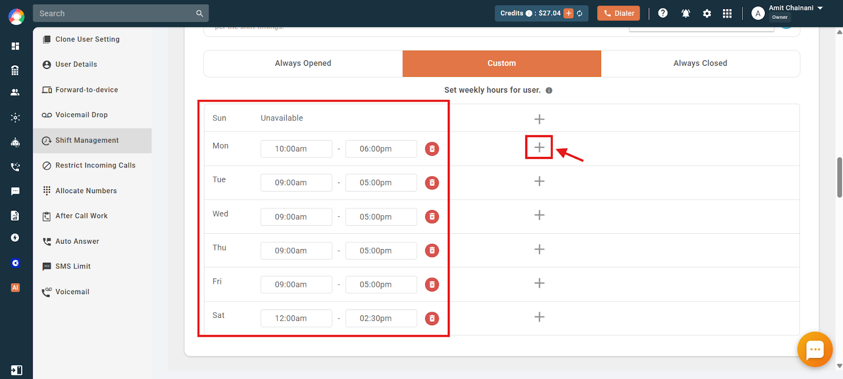This screenshot has width=843, height=379.
Task: Click the Sunday Unavailable text
Action: point(282,118)
